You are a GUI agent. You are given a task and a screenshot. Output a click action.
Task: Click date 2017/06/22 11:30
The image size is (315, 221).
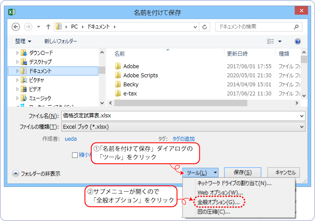249,93
